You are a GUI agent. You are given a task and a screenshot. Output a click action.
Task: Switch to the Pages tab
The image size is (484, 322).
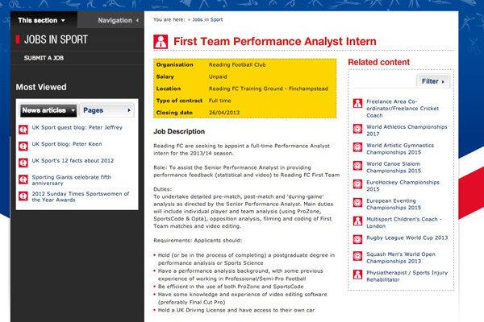click(x=106, y=110)
